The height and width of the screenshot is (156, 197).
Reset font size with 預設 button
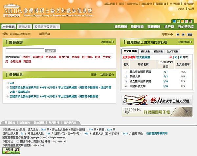pyautogui.click(x=190, y=34)
